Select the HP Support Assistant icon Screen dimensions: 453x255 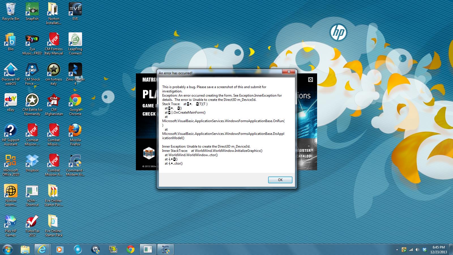11,135
